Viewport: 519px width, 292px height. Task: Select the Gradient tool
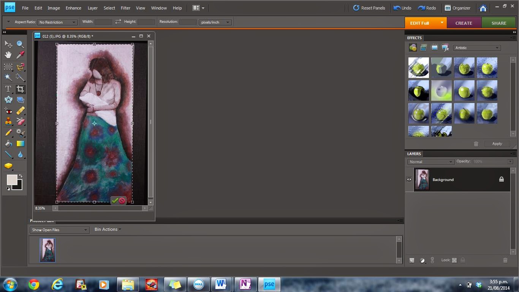point(21,144)
